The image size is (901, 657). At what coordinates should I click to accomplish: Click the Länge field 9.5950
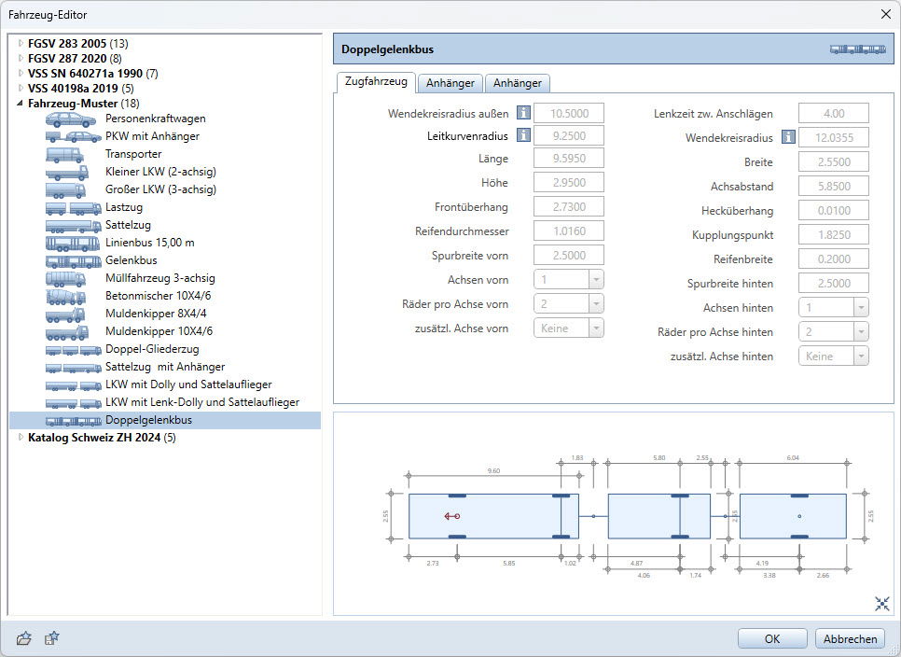pyautogui.click(x=569, y=158)
